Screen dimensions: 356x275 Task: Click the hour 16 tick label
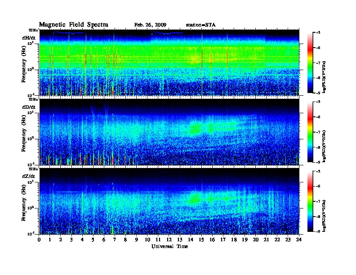(212, 240)
